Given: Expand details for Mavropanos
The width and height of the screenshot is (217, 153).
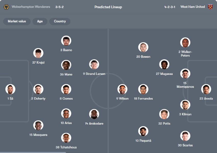Looking at the screenshot, I should [185, 74].
